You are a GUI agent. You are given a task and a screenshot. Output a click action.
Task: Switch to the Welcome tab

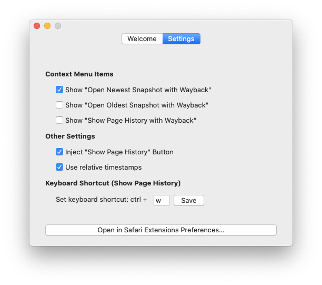point(142,38)
